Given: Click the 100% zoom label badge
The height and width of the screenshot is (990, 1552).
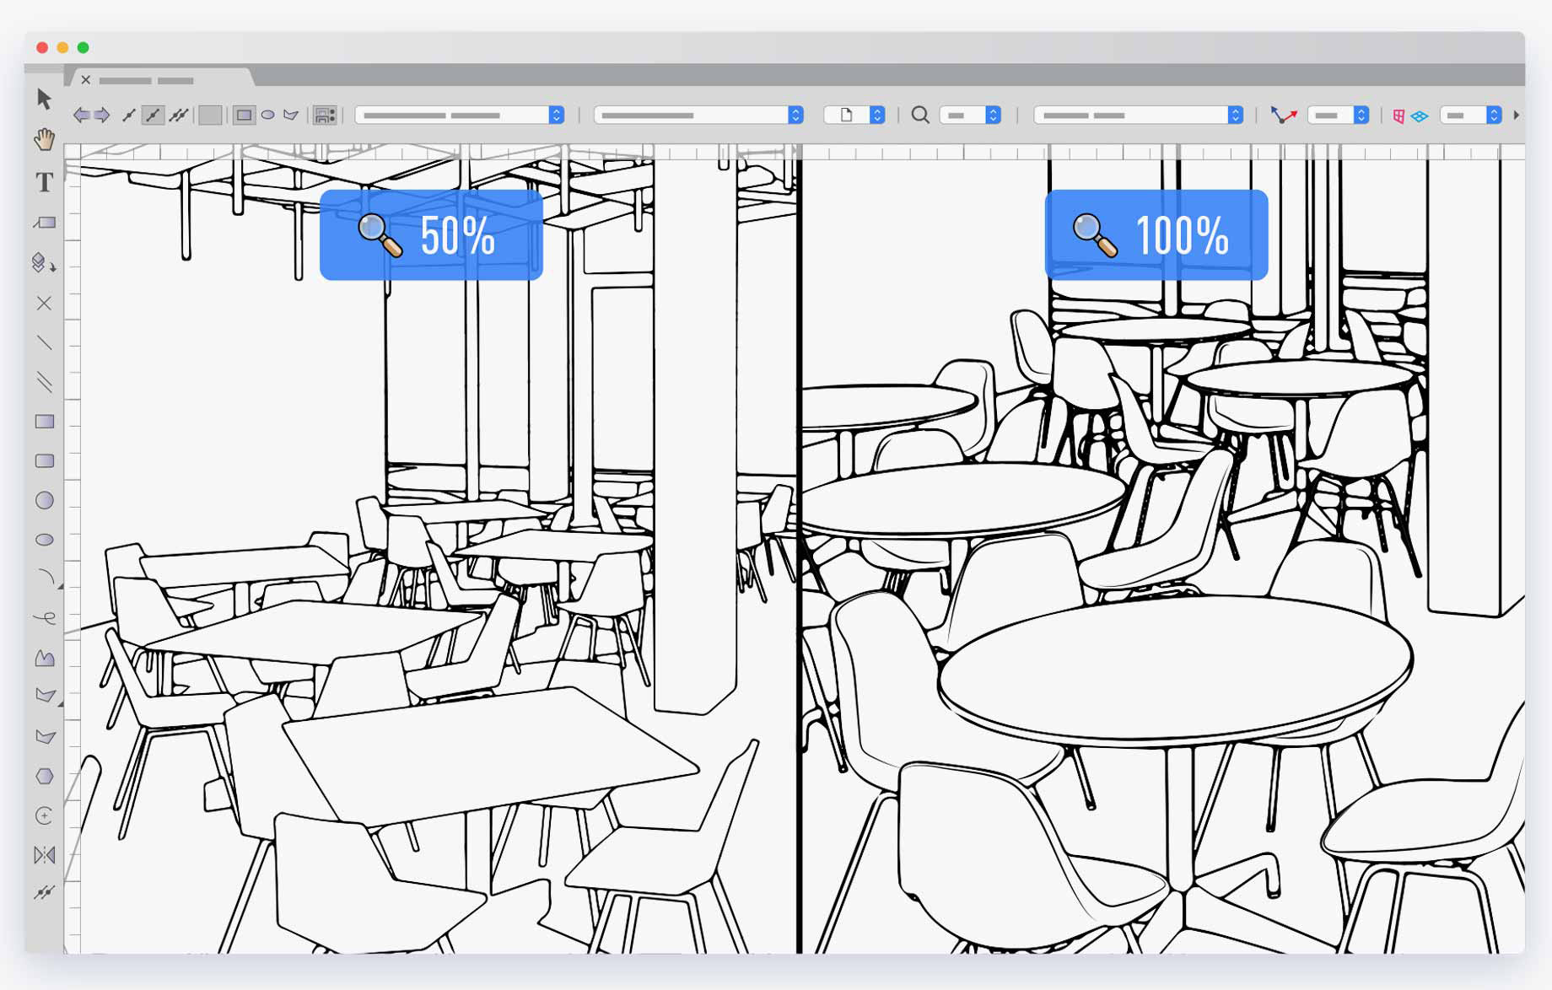Looking at the screenshot, I should tap(1156, 235).
